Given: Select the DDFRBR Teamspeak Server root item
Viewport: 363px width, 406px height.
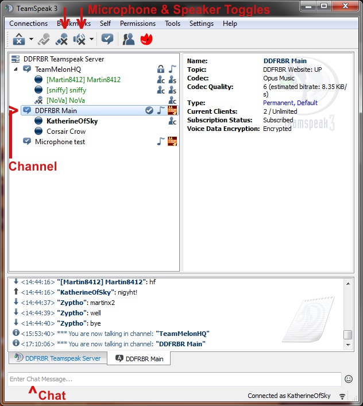Looking at the screenshot, I should click(64, 59).
